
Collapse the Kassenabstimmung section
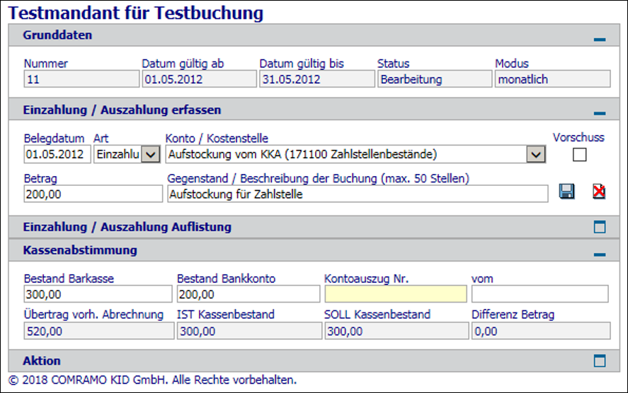click(x=600, y=254)
